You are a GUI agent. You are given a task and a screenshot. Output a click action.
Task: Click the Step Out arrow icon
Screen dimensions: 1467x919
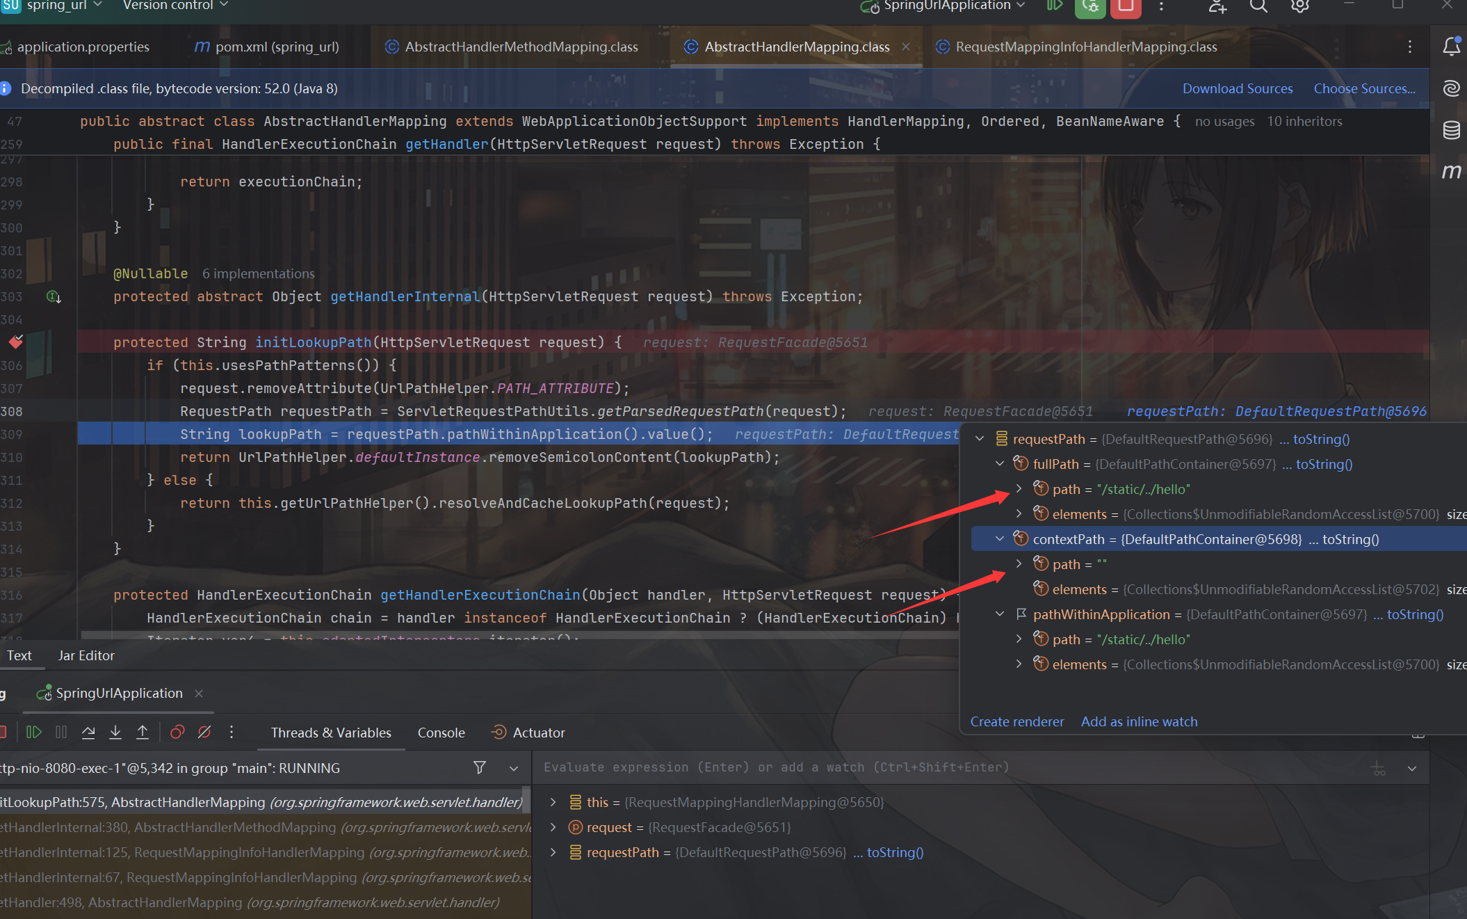[x=143, y=732]
